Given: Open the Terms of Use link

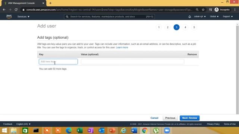Looking at the screenshot, I should tap(230, 124).
